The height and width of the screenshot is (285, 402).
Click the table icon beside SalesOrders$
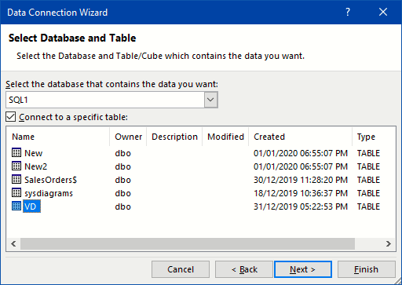click(16, 179)
